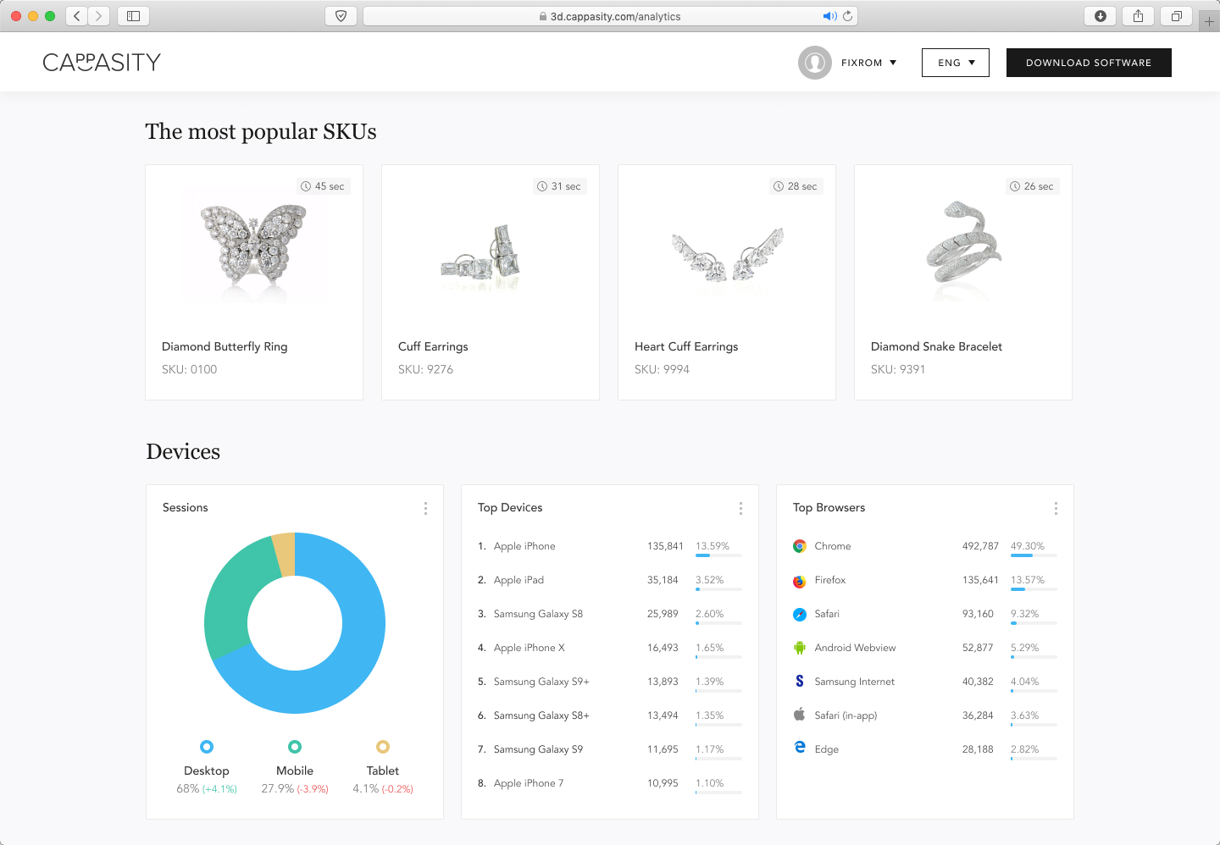This screenshot has width=1220, height=845.
Task: Click SKU: 9391 label
Action: (x=898, y=369)
